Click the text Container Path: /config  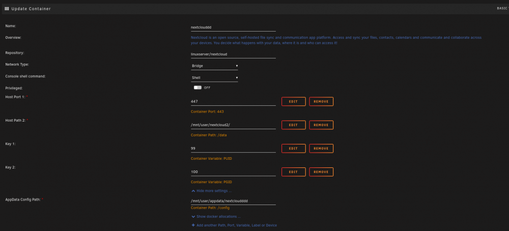point(210,208)
